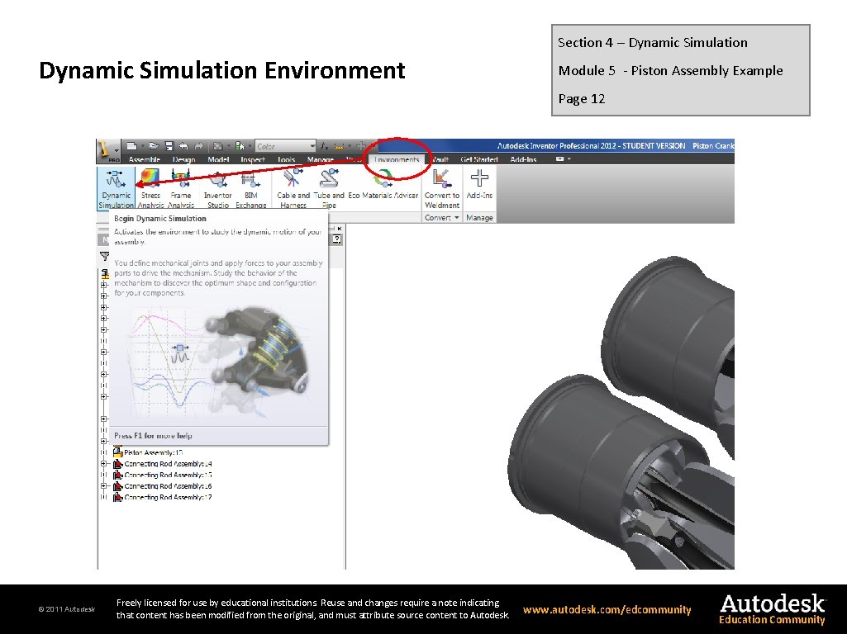The width and height of the screenshot is (847, 634).
Task: Open the Cable and Harness environment
Action: click(x=294, y=188)
